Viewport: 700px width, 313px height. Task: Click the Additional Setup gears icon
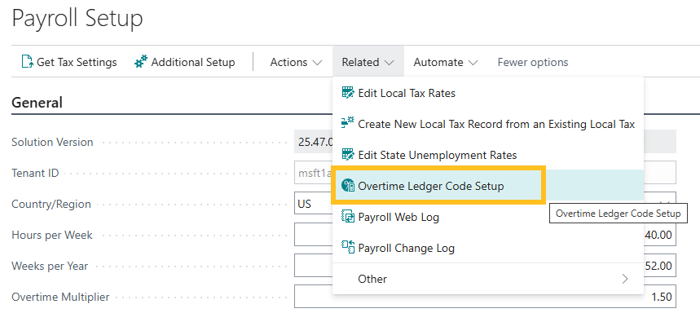141,62
